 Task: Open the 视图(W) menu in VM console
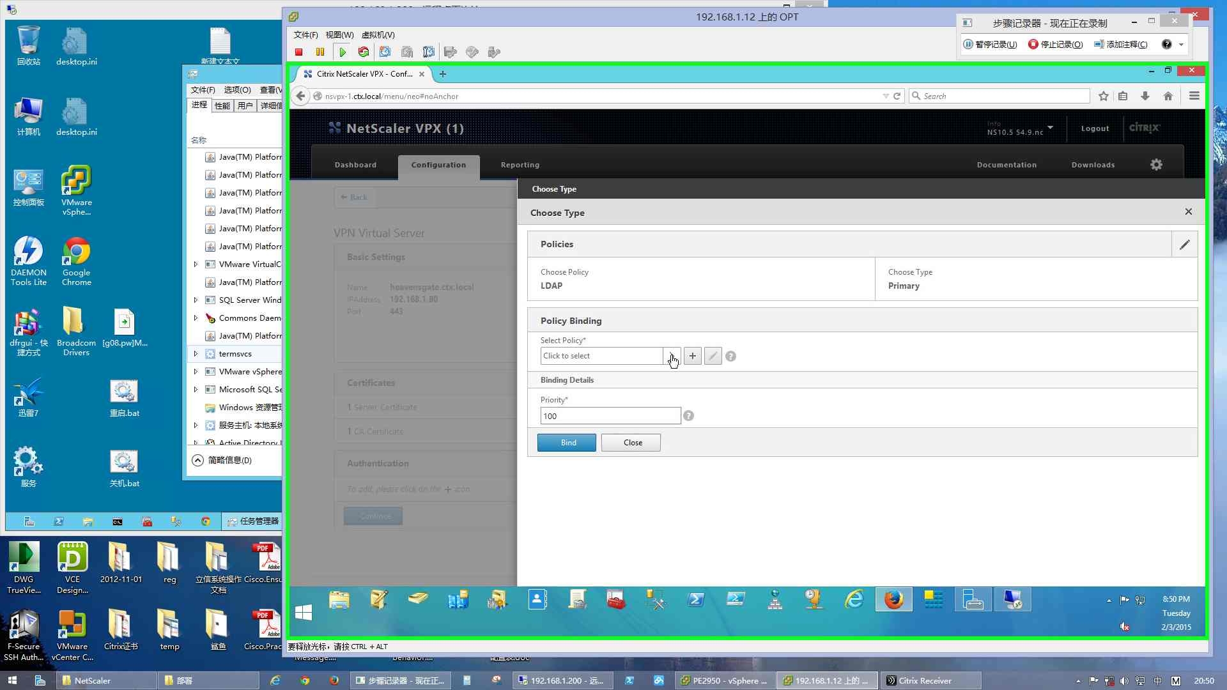(x=339, y=34)
